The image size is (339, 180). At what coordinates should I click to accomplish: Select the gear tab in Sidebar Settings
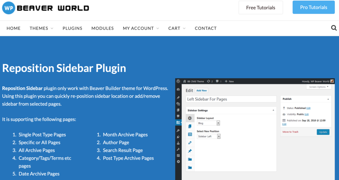190,118
